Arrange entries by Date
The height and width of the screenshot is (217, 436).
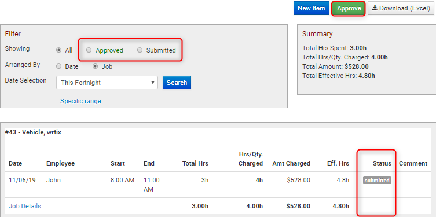(x=58, y=66)
